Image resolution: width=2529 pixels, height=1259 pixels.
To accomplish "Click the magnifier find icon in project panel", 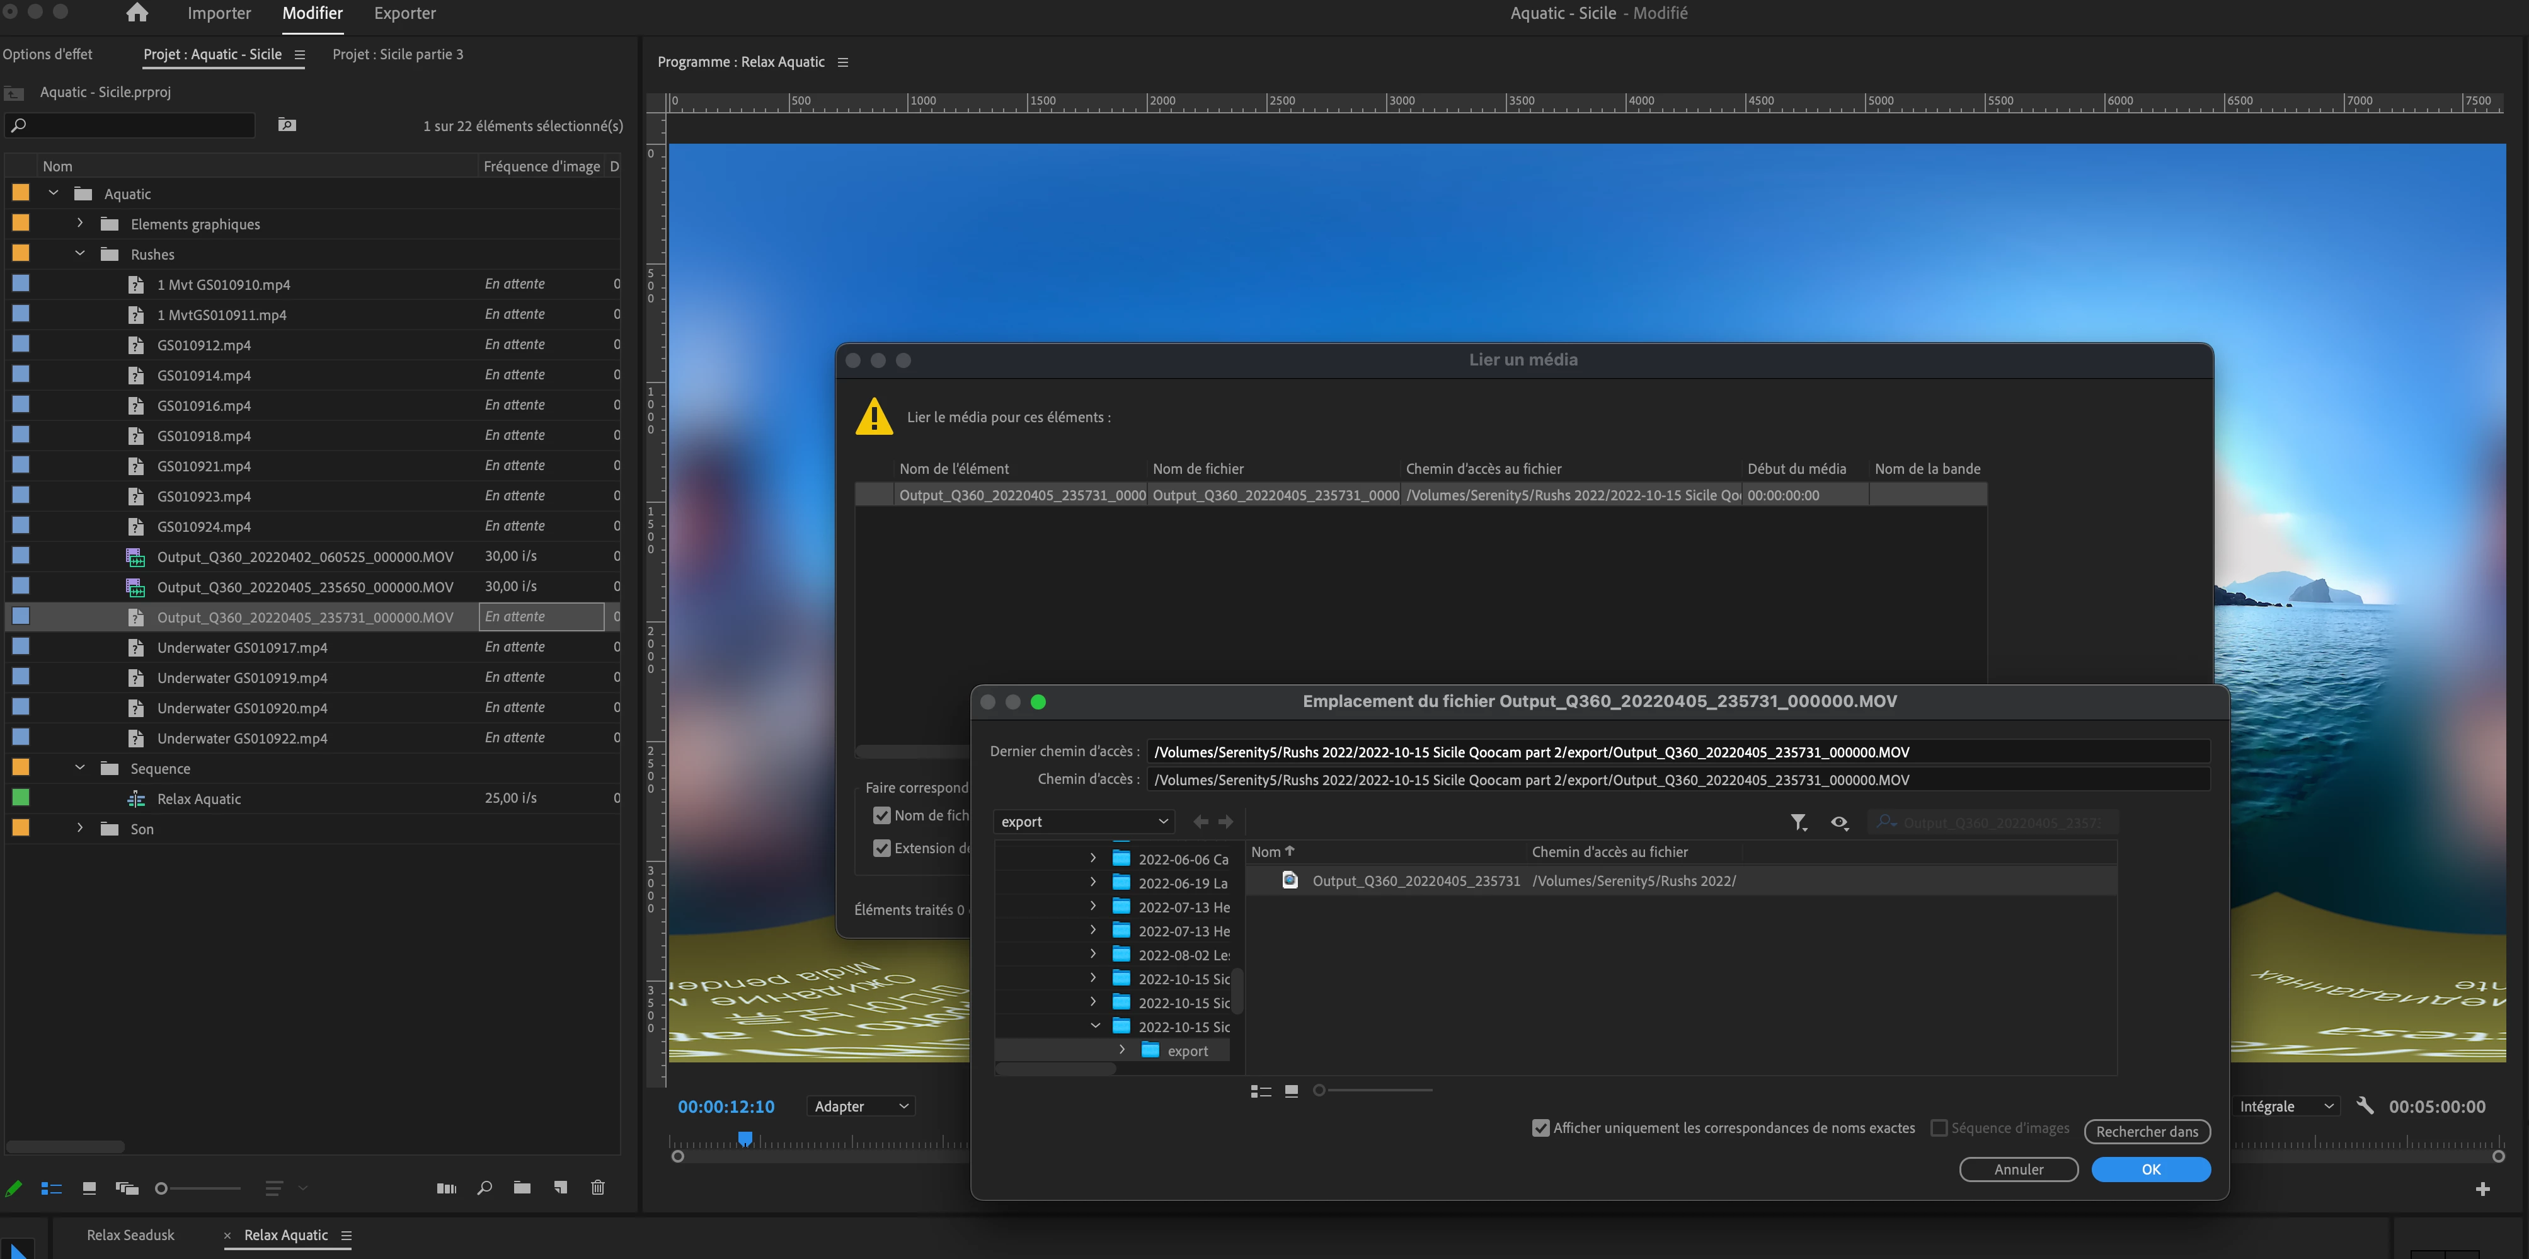I will pos(484,1187).
